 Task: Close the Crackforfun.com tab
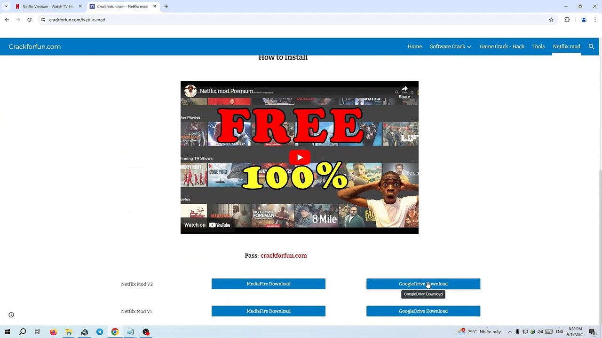coord(155,7)
